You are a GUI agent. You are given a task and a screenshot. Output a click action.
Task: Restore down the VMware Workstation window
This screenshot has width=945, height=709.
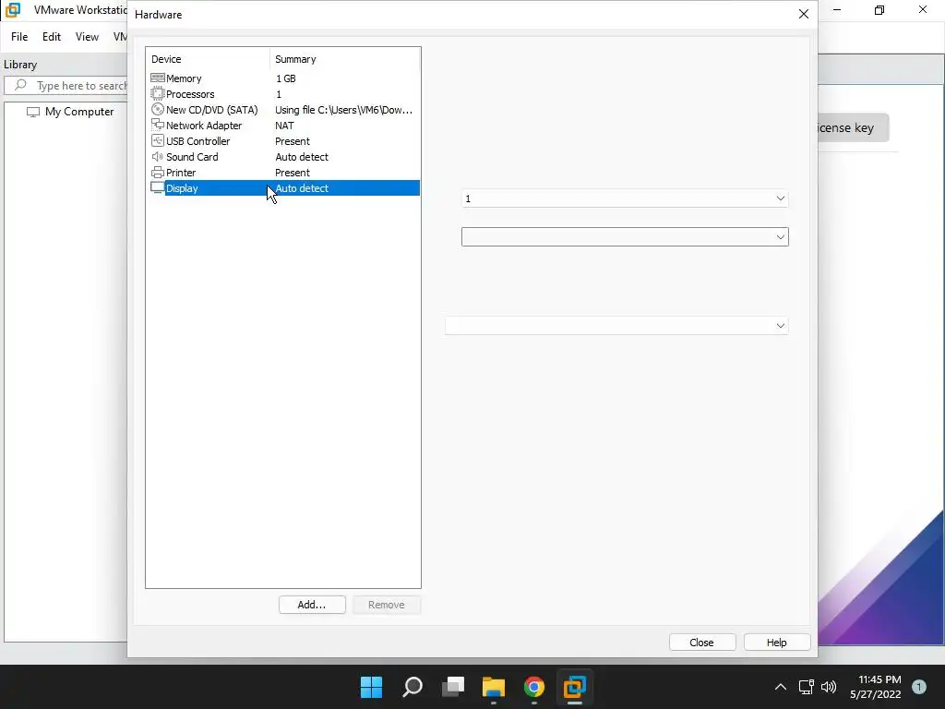pos(879,9)
